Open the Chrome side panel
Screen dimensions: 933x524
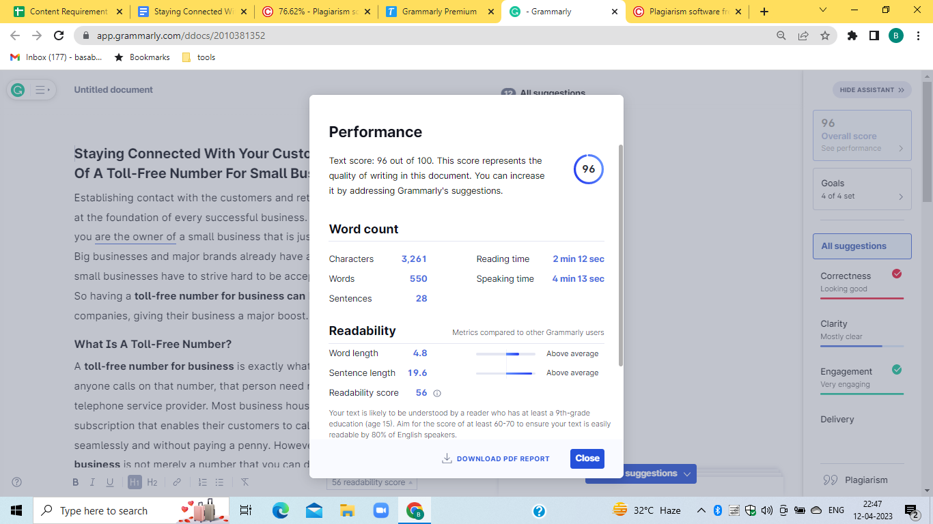pyautogui.click(x=874, y=35)
